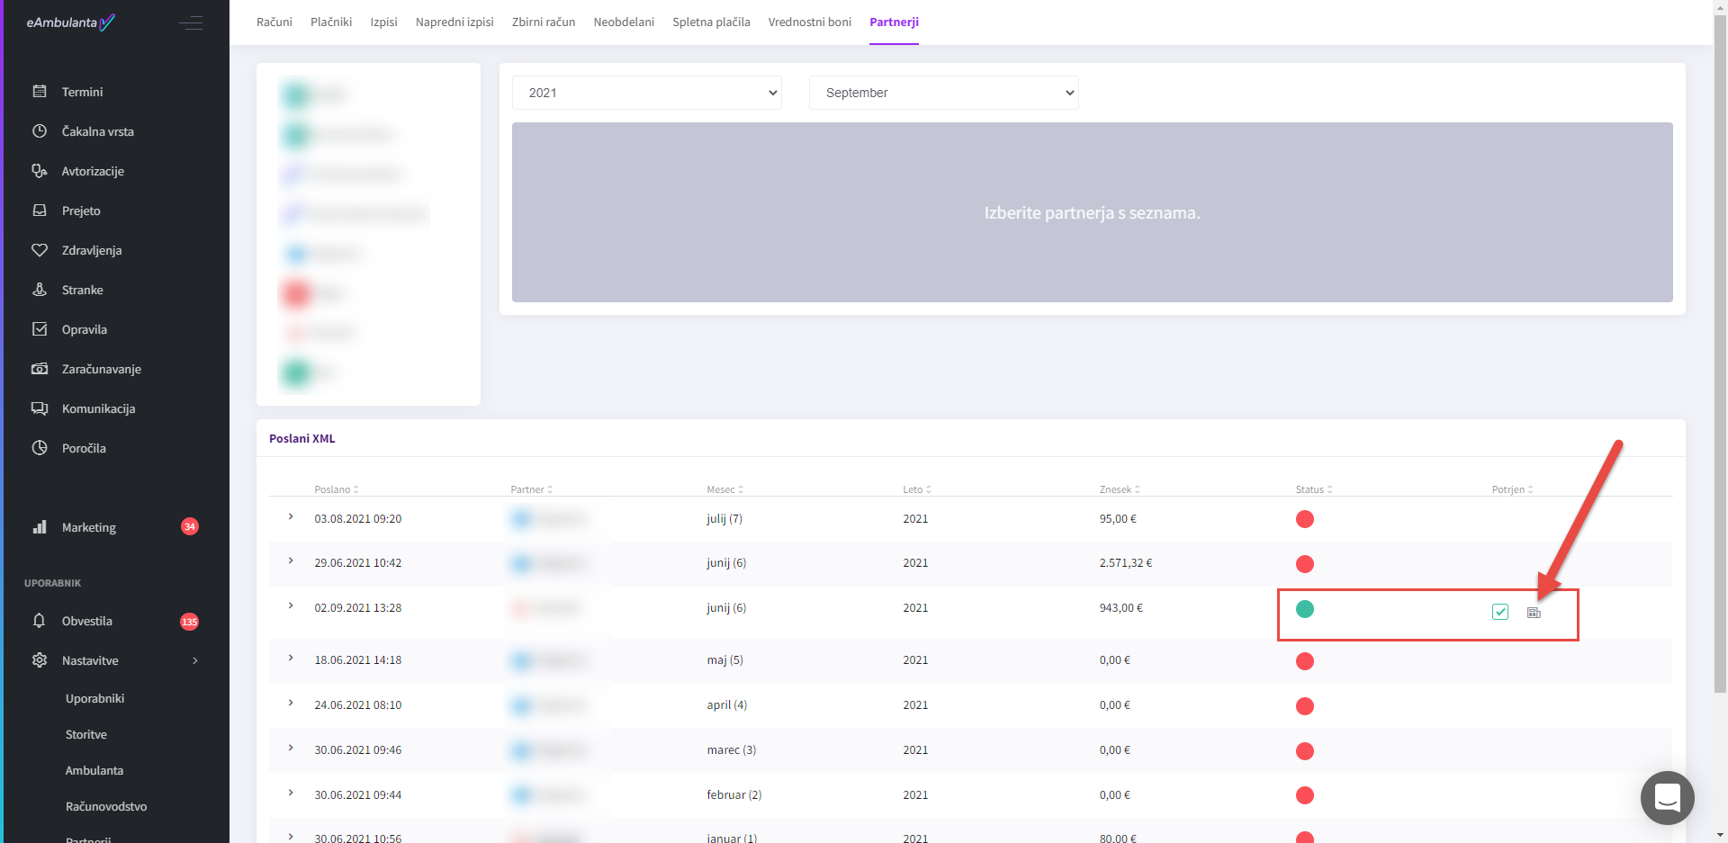Viewport: 1728px width, 843px height.
Task: Expand the 03.08.2021 09:20 row
Action: 291,517
